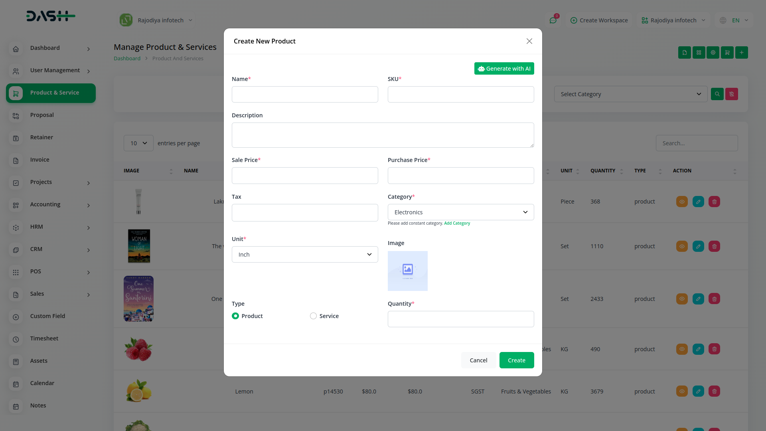
Task: Select the Product type radio button
Action: [235, 316]
